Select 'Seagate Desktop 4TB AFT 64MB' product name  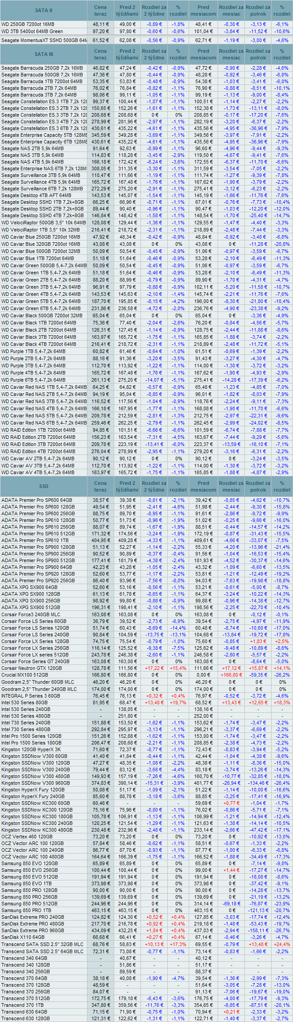(x=36, y=195)
